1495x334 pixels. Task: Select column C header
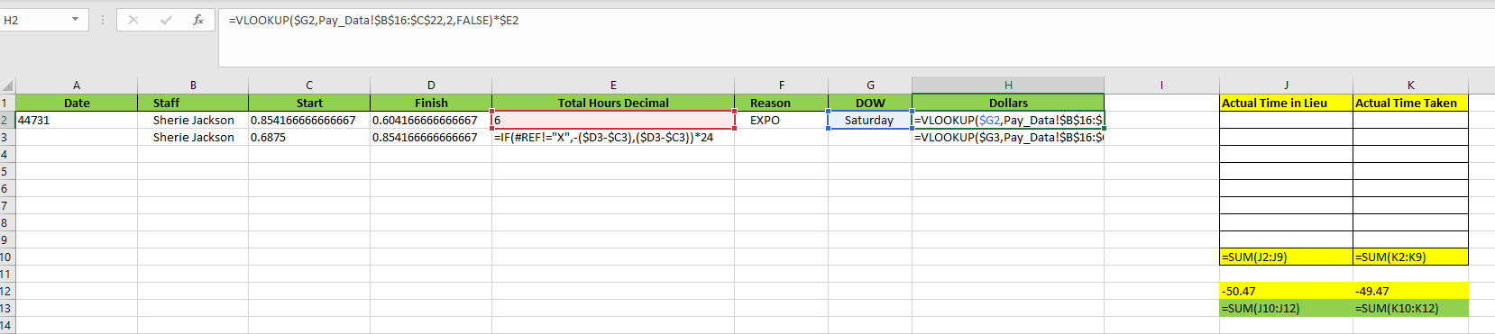309,86
